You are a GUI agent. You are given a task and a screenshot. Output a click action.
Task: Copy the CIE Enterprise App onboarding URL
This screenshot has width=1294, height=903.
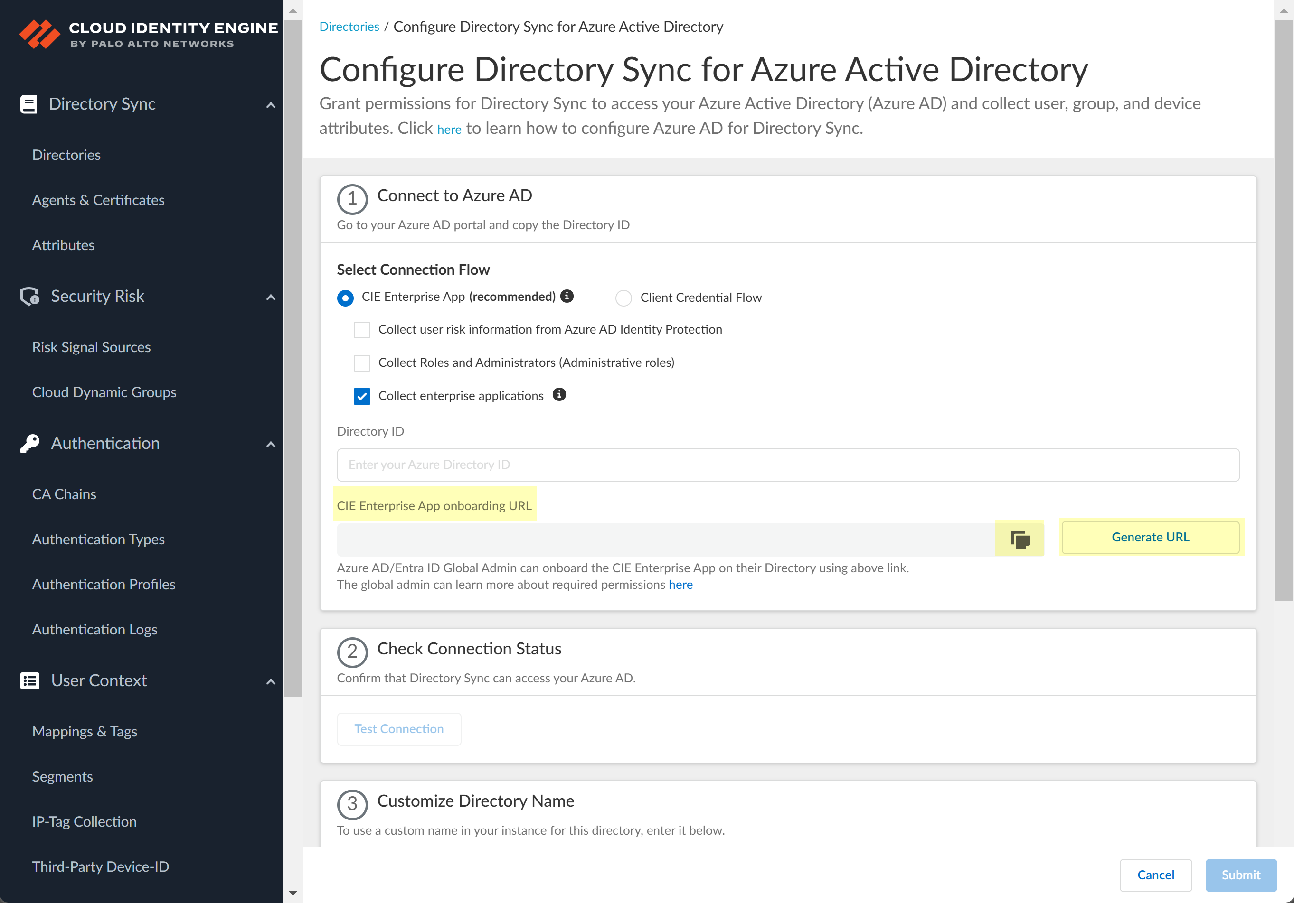(1020, 538)
